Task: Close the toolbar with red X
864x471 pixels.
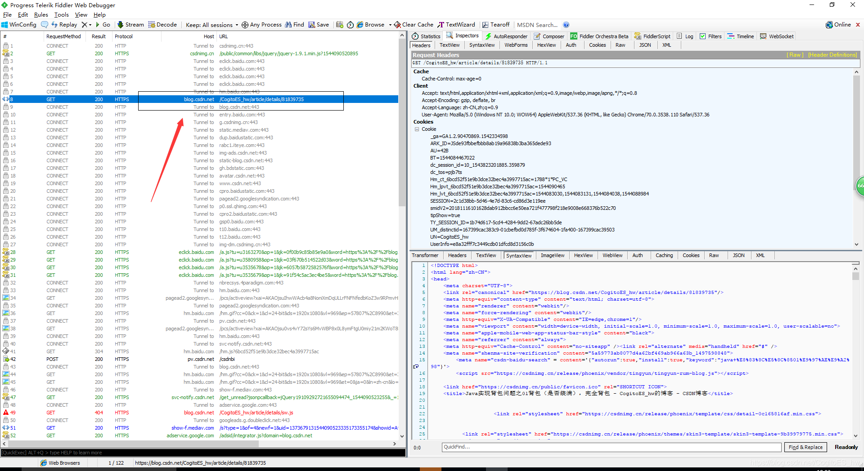Action: tap(858, 25)
